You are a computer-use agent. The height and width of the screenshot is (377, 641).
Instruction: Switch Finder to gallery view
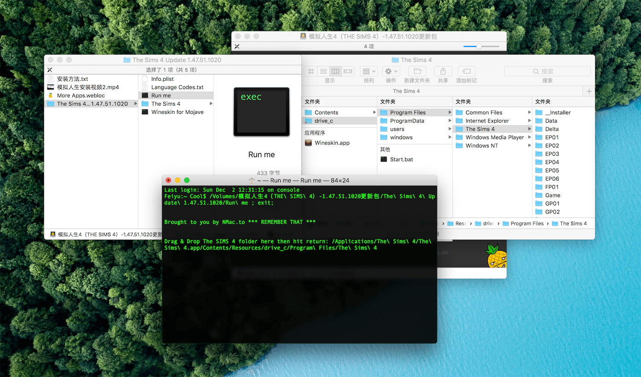(348, 71)
